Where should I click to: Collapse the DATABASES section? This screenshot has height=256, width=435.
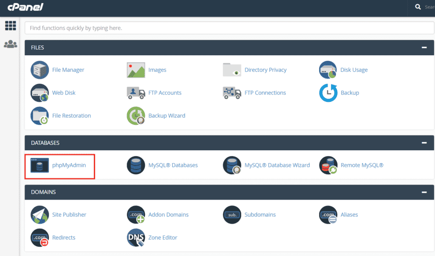(424, 143)
